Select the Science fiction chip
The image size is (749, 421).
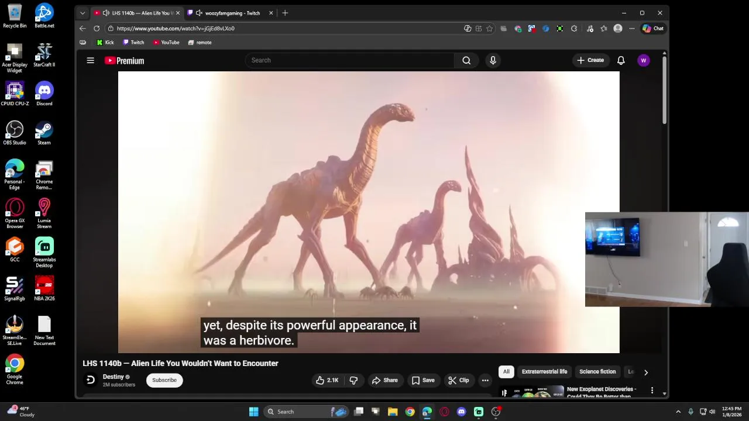(x=597, y=372)
